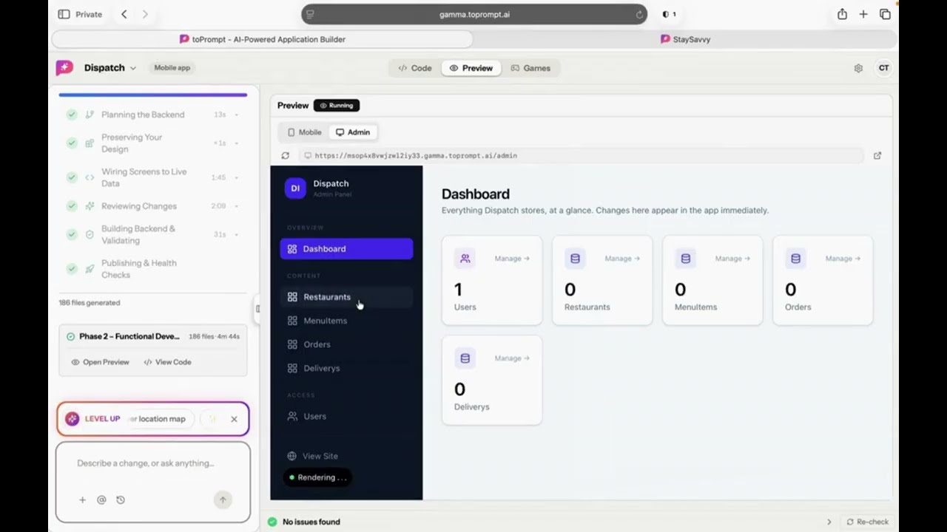Open the chat history clock icon

click(x=121, y=500)
